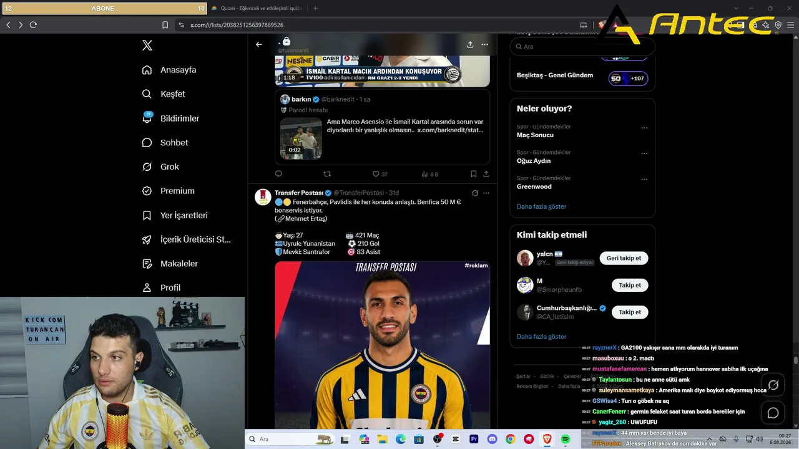The width and height of the screenshot is (799, 449).
Task: Click the Ara search field on X
Action: pyautogui.click(x=582, y=46)
